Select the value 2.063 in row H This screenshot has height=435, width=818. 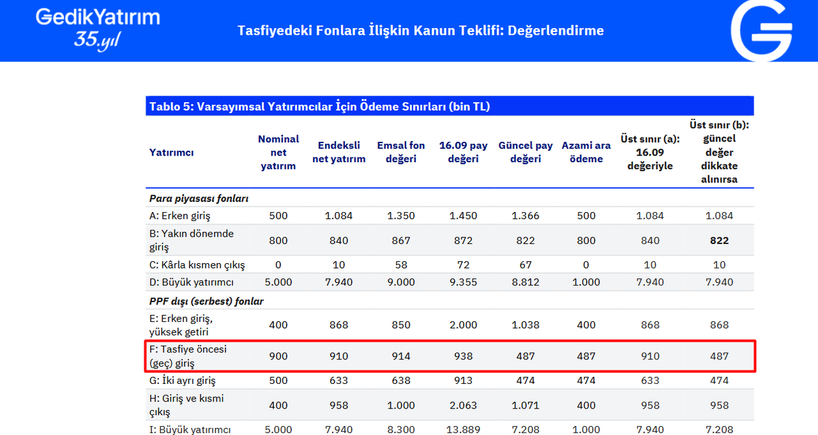point(464,405)
